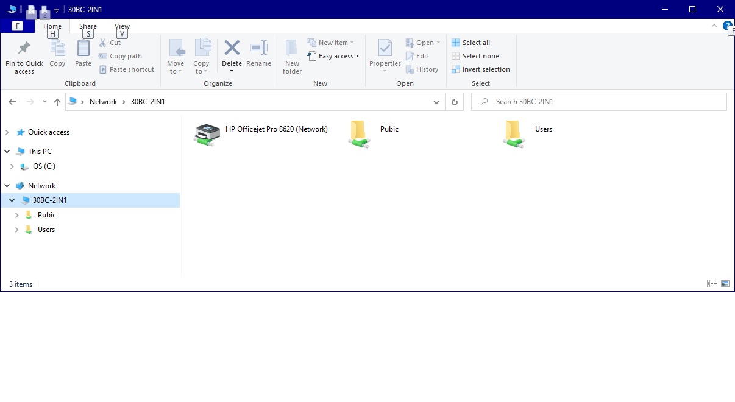The image size is (735, 402).
Task: Click the Refresh icon beside the address bar
Action: (455, 102)
